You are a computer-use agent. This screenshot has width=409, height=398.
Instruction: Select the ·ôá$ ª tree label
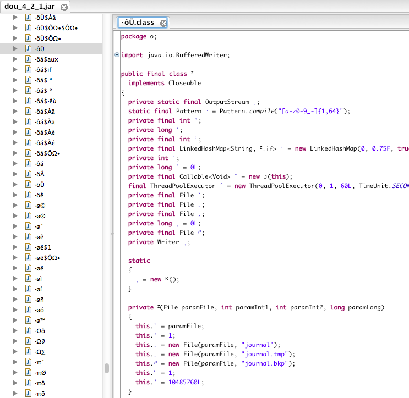pyautogui.click(x=43, y=80)
